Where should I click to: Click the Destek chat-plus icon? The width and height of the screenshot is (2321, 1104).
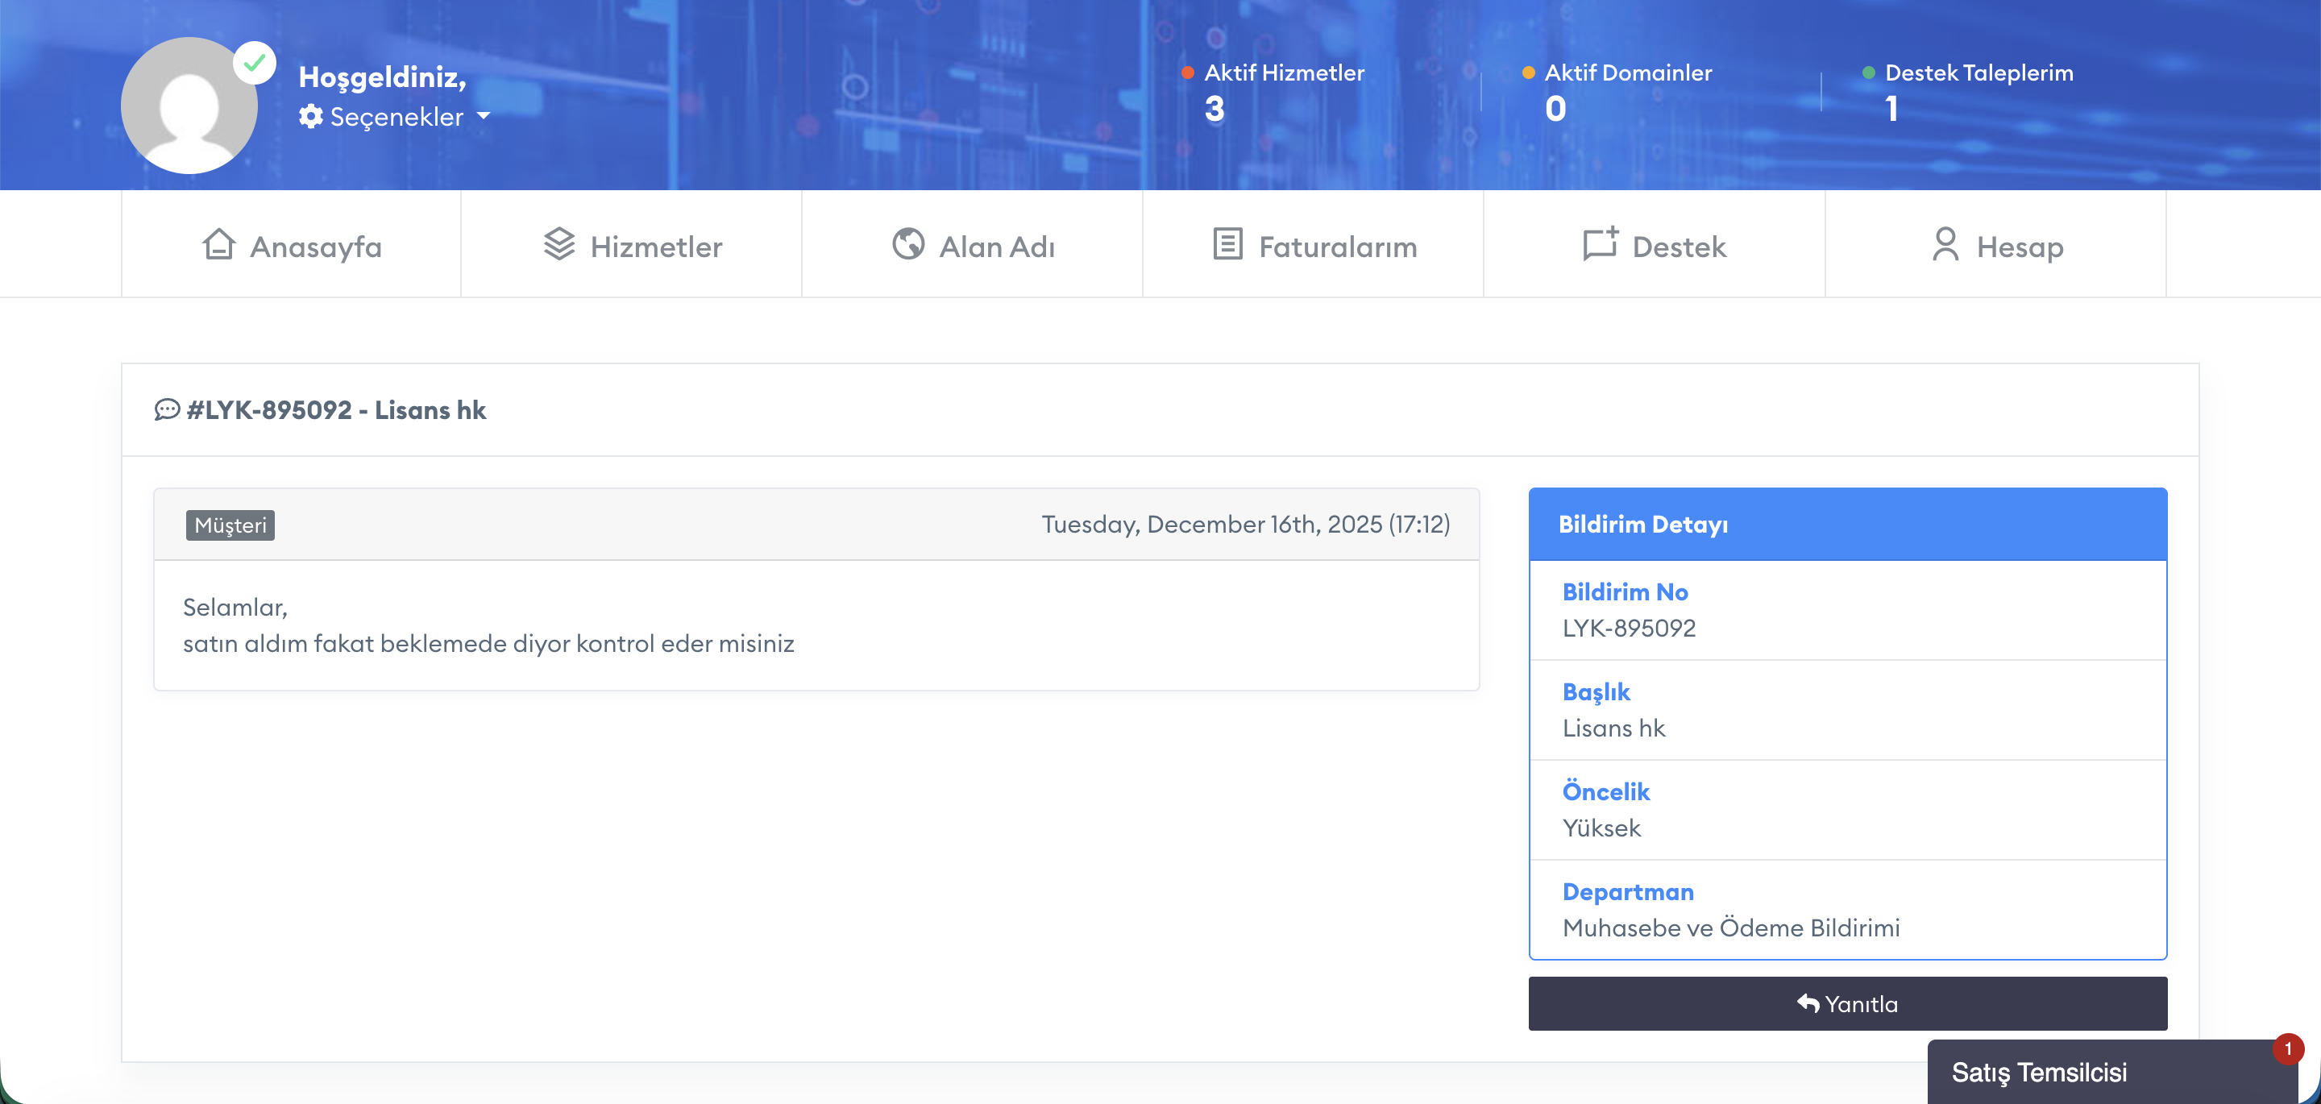[x=1601, y=244]
